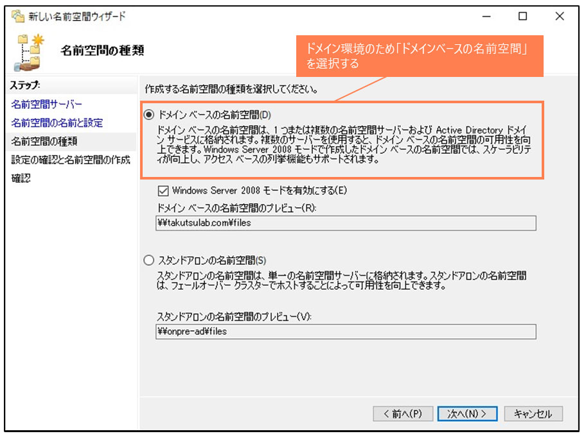
Task: Select the 確認 step in sidebar
Action: [21, 178]
